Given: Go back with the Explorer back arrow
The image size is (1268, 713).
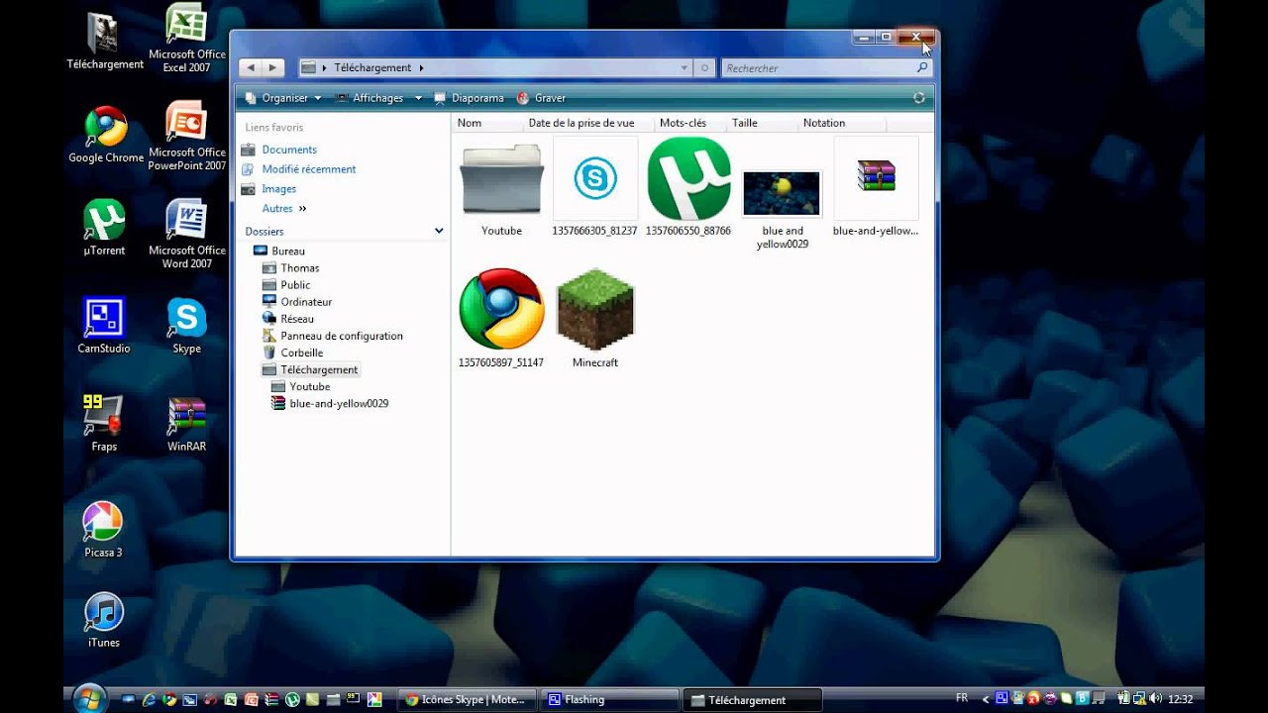Looking at the screenshot, I should pyautogui.click(x=250, y=67).
